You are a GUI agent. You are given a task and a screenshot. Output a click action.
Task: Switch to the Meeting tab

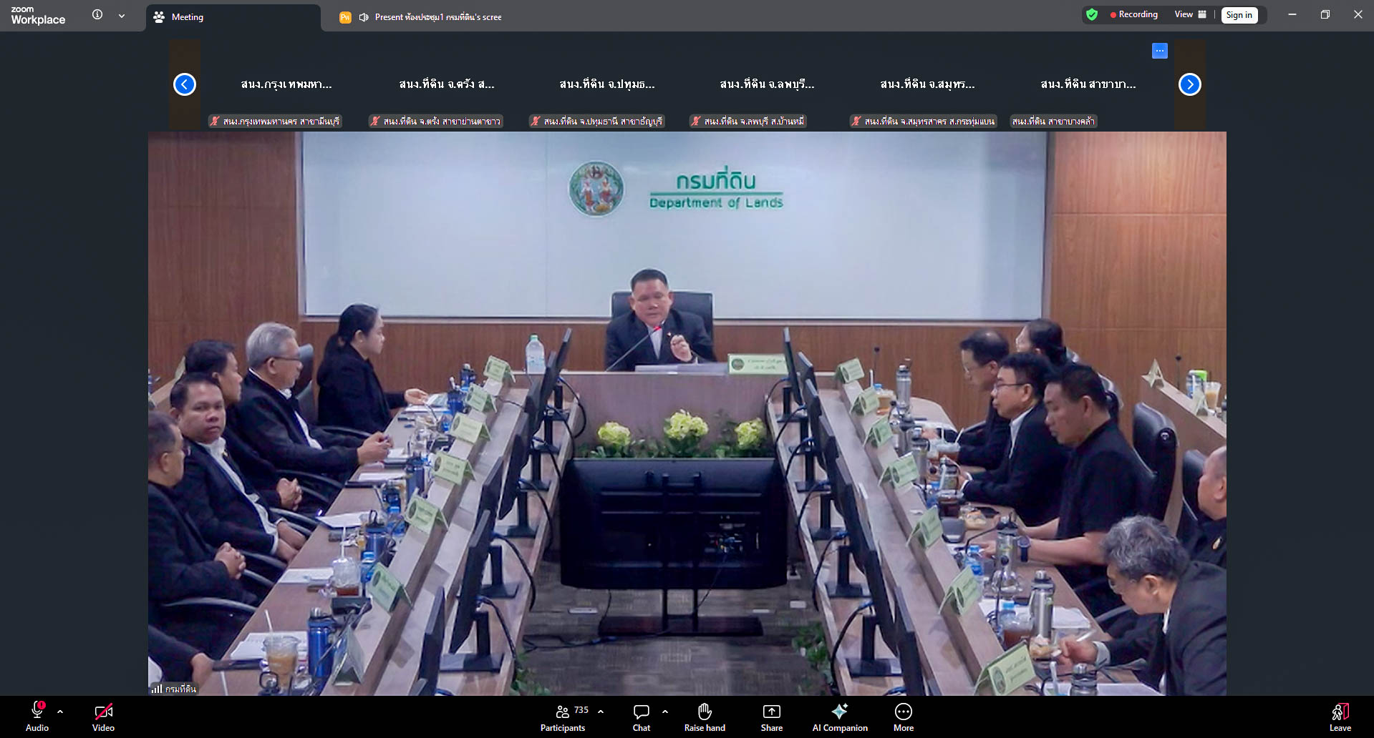tap(188, 17)
